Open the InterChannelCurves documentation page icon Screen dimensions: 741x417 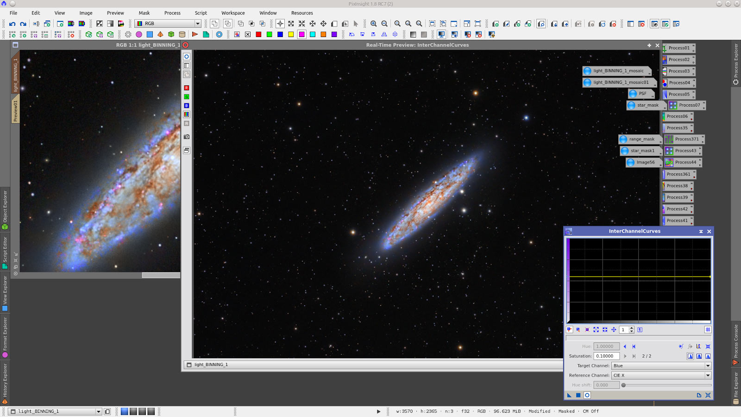(699, 395)
